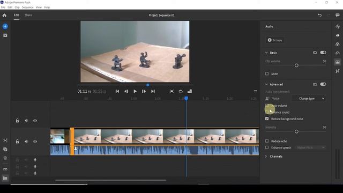
Task: Click the noise Intensity slider handle
Action: 296,131
